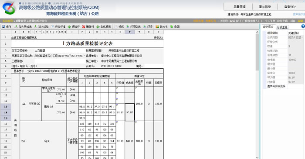This screenshot has width=305, height=159.
Task: Click the 修改密码 link in the gray bar
Action: (x=282, y=21)
